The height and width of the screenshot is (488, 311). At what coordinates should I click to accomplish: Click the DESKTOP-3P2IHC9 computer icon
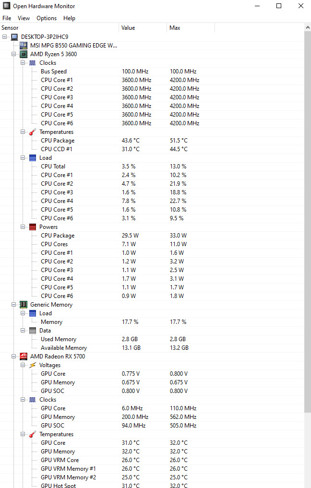click(x=14, y=37)
